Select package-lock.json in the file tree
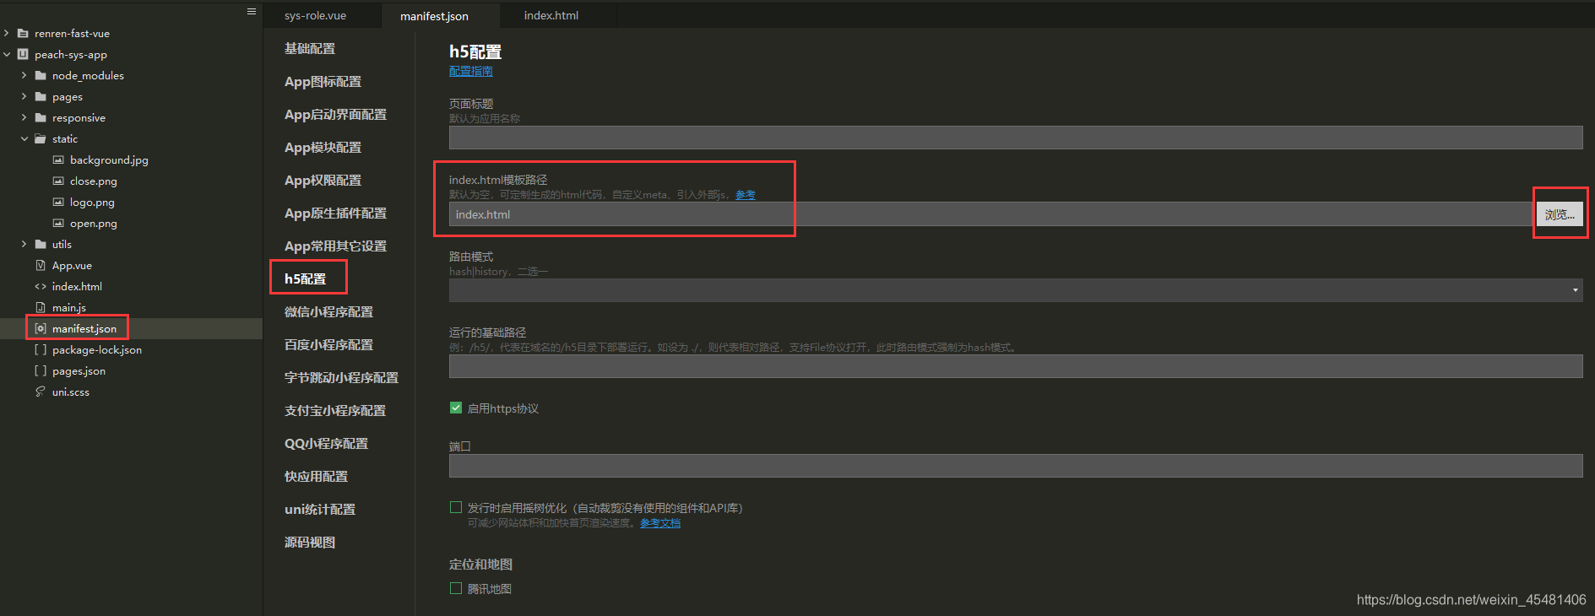This screenshot has height=616, width=1595. click(x=97, y=350)
